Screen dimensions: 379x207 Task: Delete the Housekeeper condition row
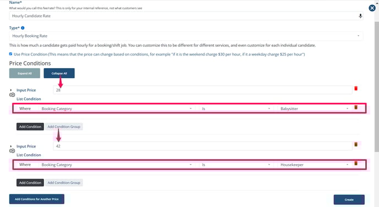(356, 164)
